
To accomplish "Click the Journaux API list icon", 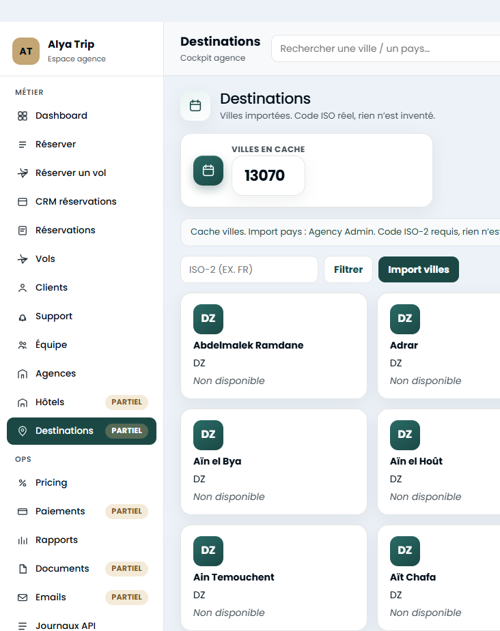I will coord(23,626).
